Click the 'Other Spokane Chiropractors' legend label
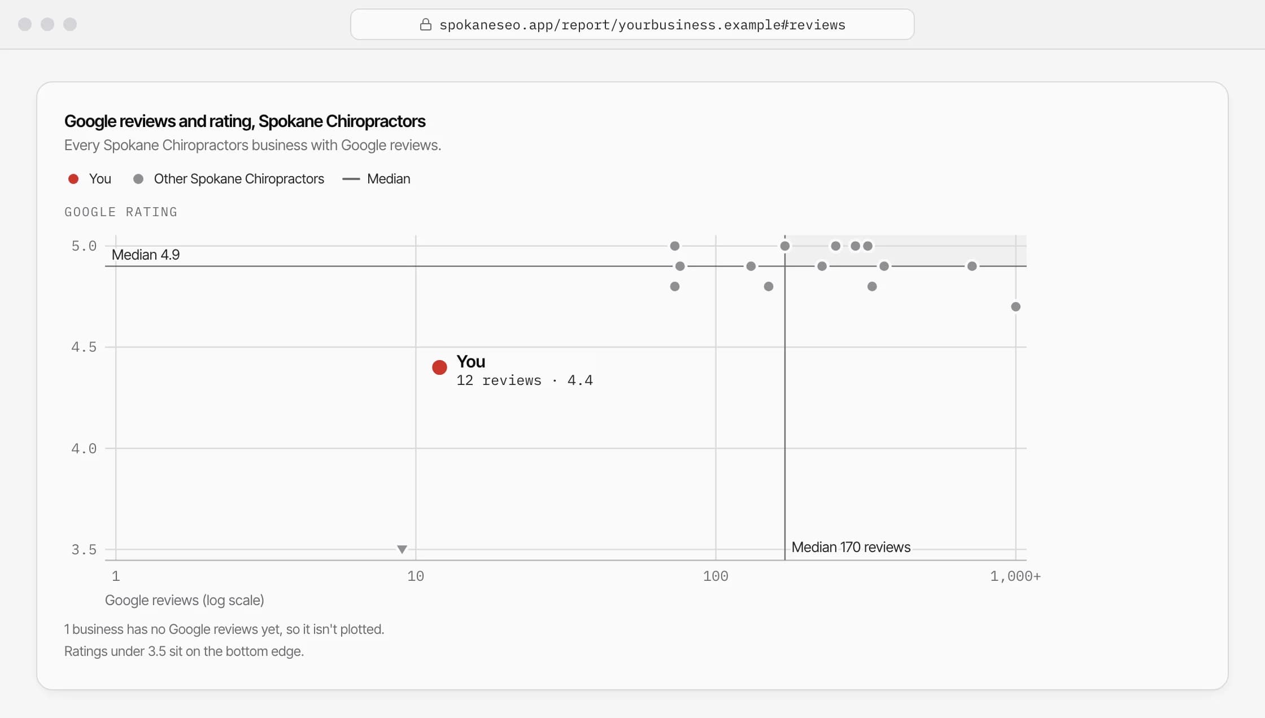This screenshot has height=718, width=1265. tap(239, 179)
